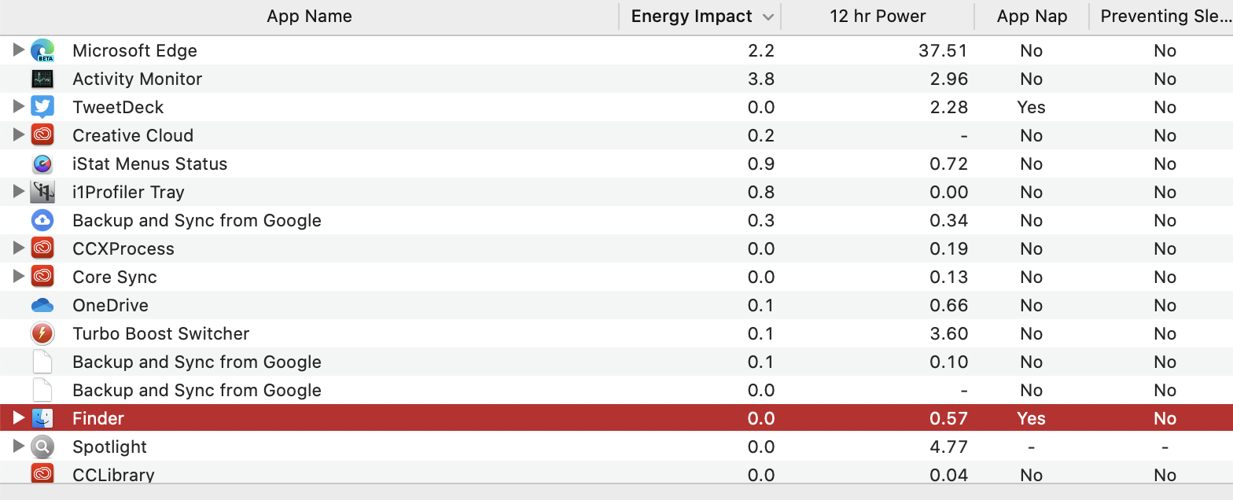This screenshot has height=500, width=1233.
Task: Click Finder's App Nap Yes value
Action: click(x=1031, y=418)
